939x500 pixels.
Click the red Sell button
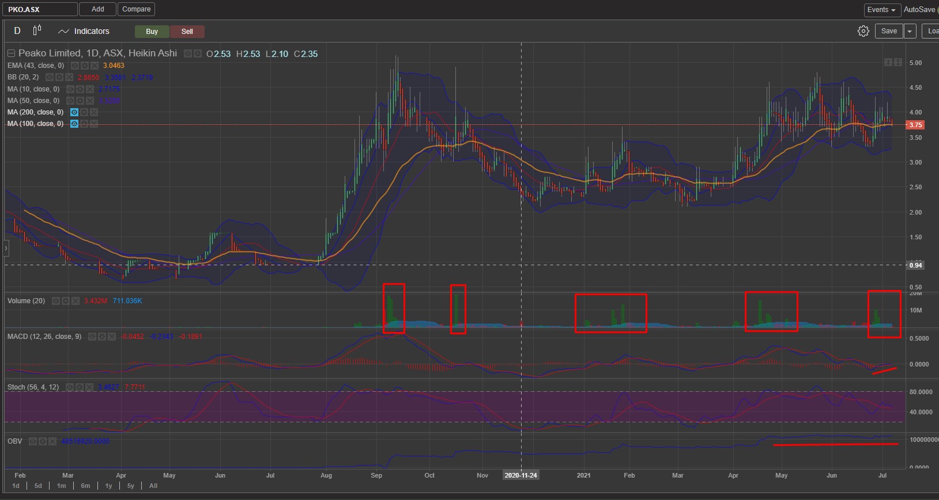click(187, 32)
